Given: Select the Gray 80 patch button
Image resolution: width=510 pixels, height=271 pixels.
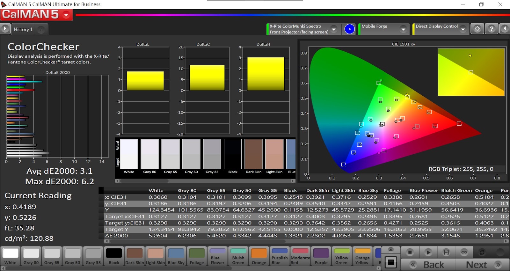Looking at the screenshot, I should point(31,256).
